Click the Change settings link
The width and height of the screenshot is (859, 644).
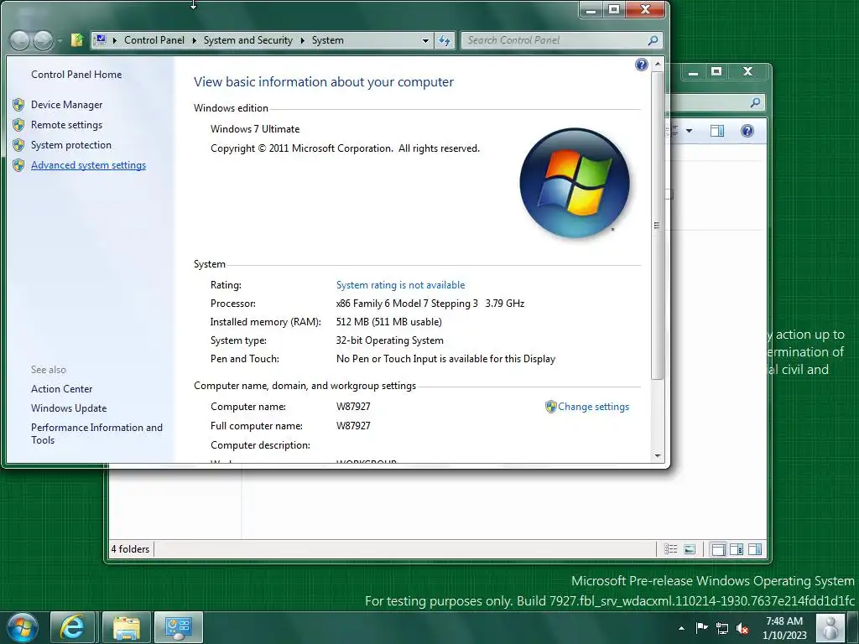click(x=593, y=407)
